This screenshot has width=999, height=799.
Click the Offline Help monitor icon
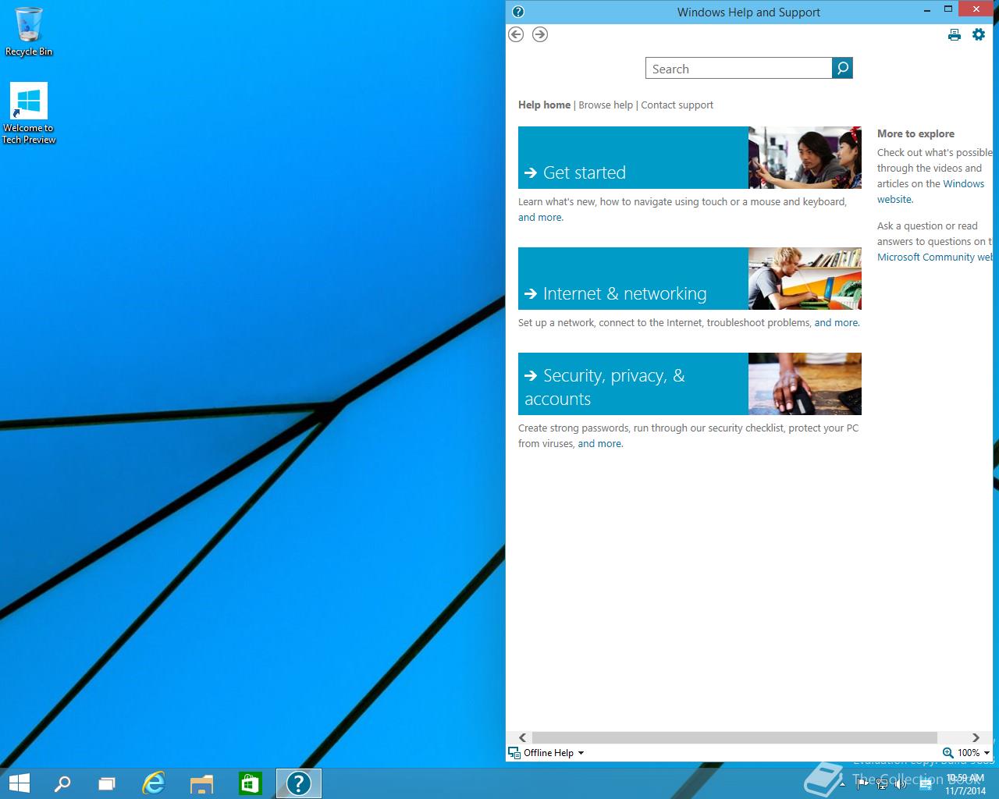point(514,753)
